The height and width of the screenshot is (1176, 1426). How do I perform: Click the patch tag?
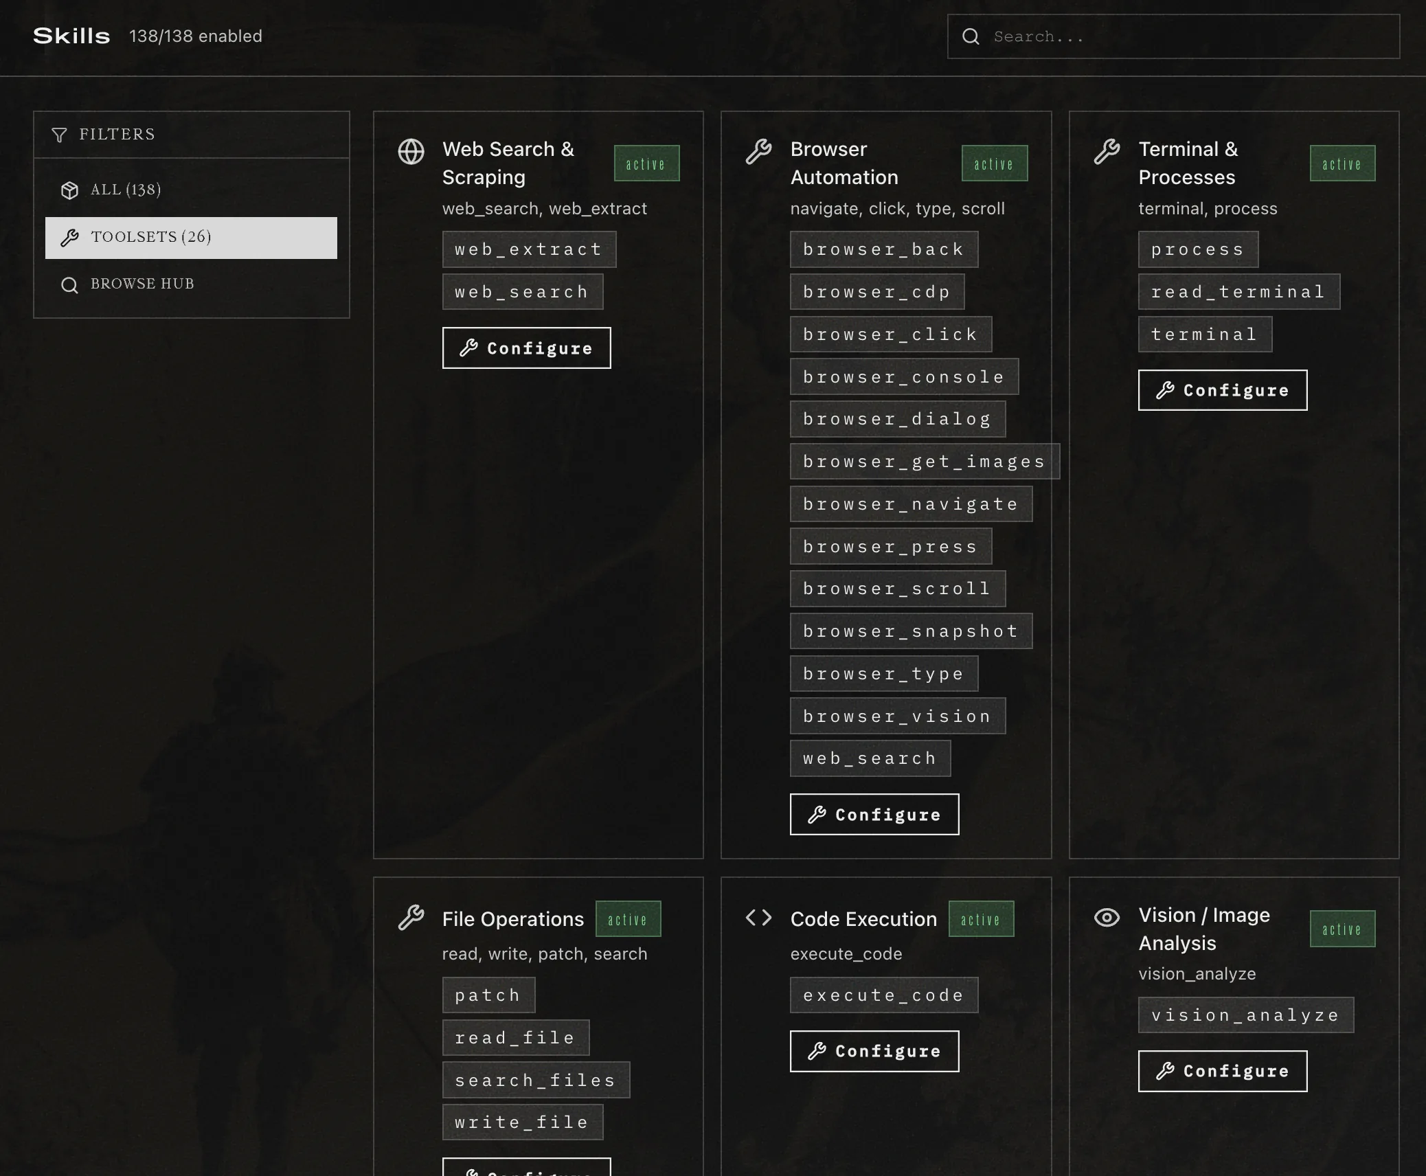[x=488, y=995]
